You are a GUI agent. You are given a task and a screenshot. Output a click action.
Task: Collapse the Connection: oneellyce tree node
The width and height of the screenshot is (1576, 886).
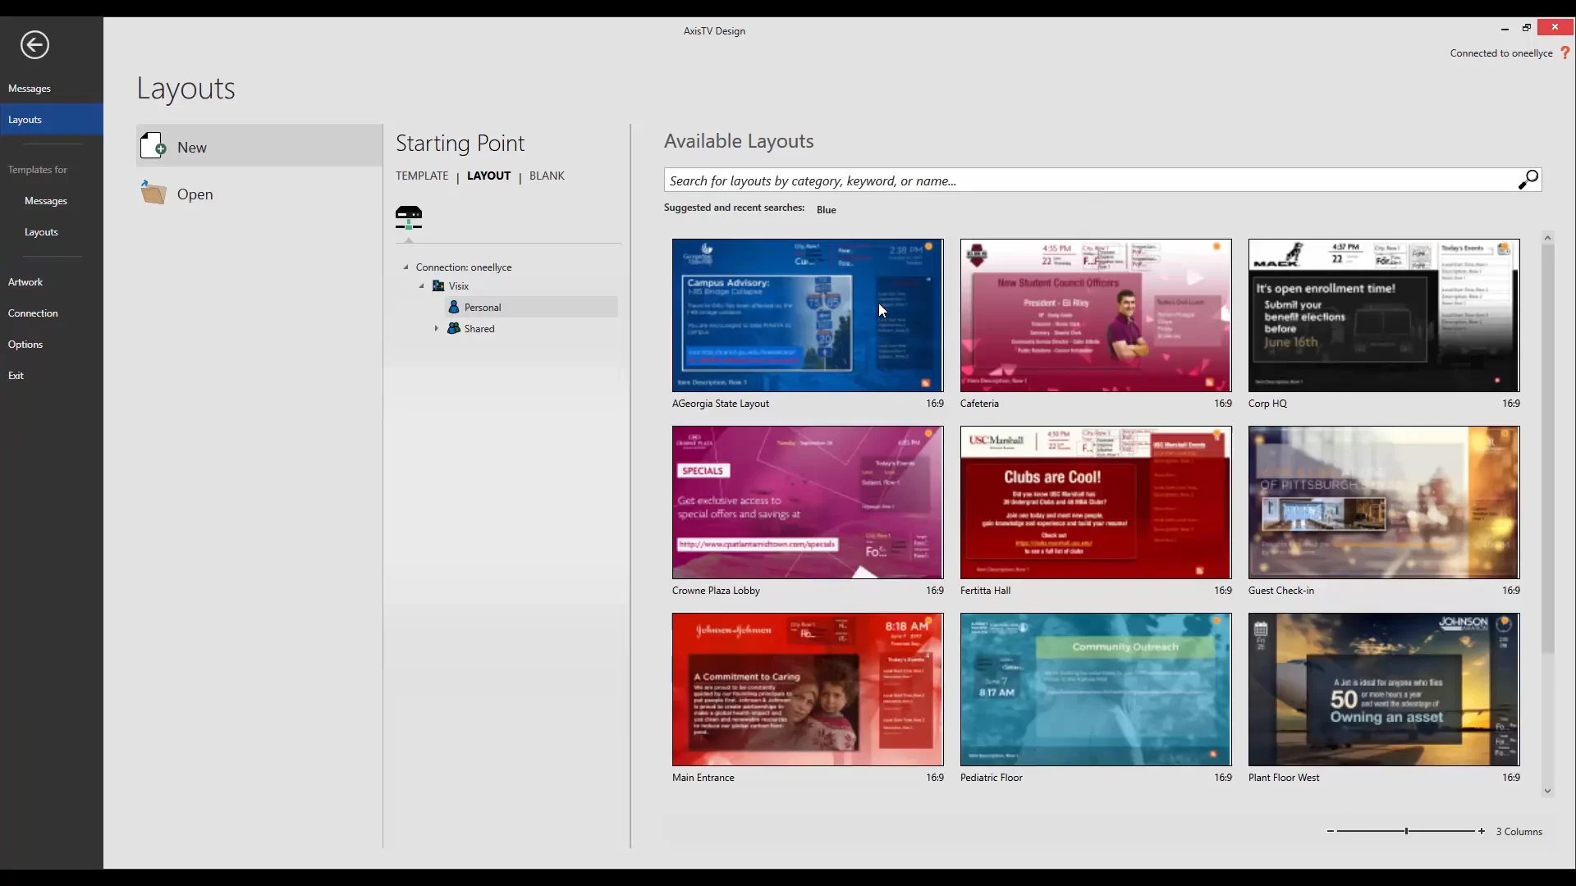point(405,267)
